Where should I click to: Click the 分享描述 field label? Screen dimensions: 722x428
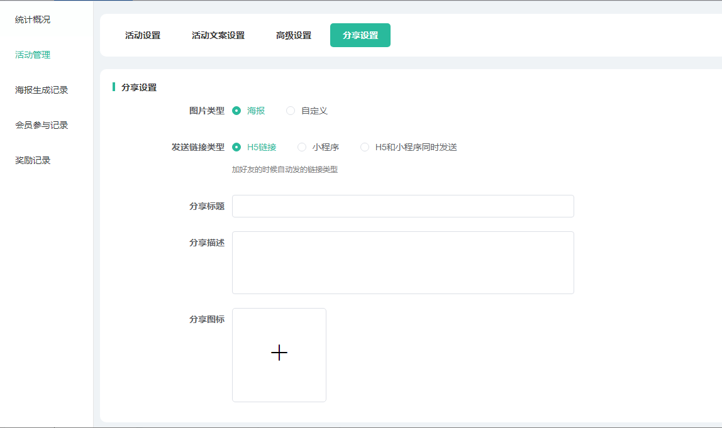(207, 243)
